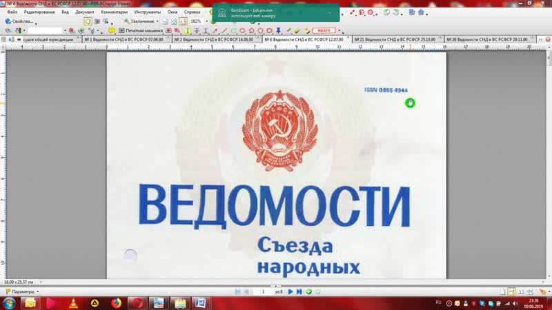Open Firefox from the taskbar
This screenshot has height=310, width=552.
click(116, 303)
